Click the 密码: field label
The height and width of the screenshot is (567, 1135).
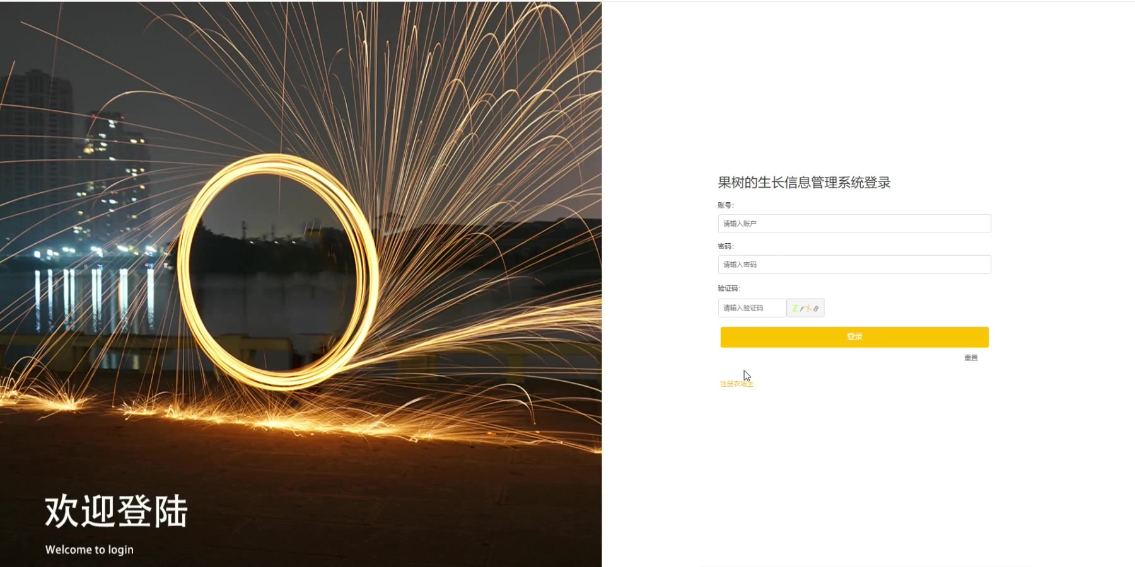(x=726, y=246)
